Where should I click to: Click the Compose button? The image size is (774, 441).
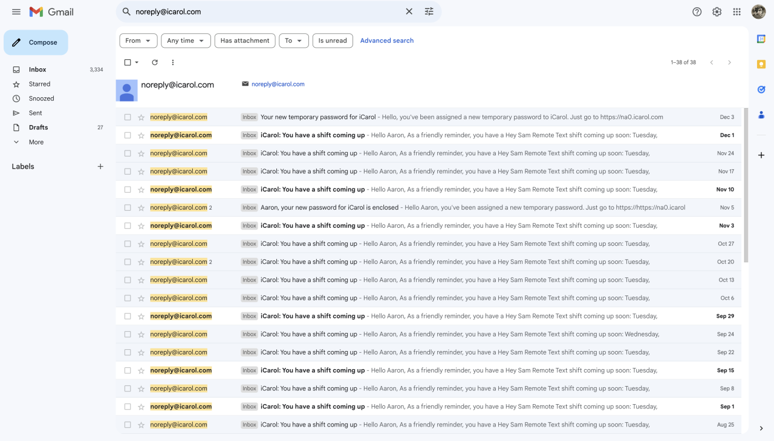(x=36, y=42)
